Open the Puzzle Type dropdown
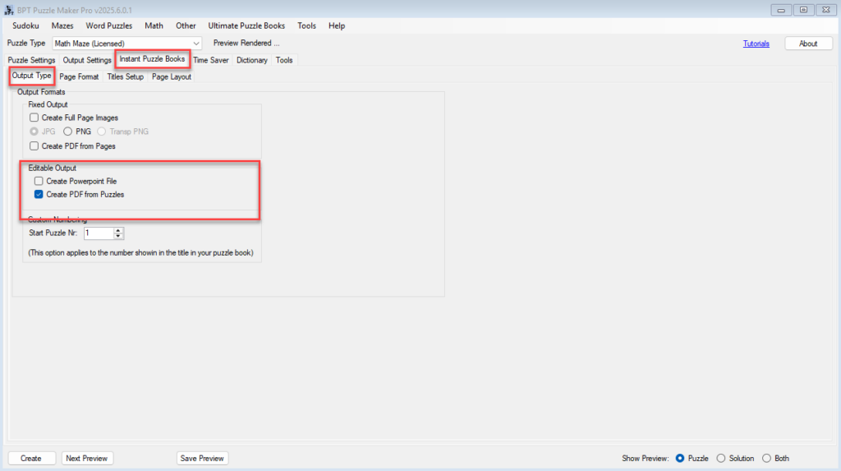This screenshot has width=841, height=471. point(195,44)
